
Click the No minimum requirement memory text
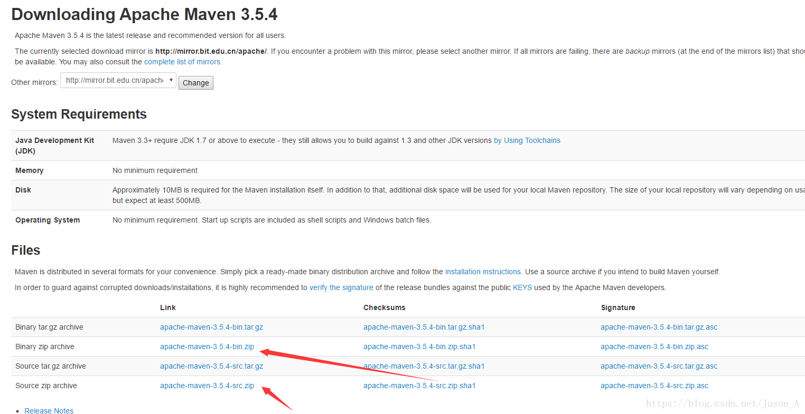[155, 170]
